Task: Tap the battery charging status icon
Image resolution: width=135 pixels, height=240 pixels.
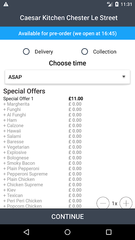Action: coord(117,4)
